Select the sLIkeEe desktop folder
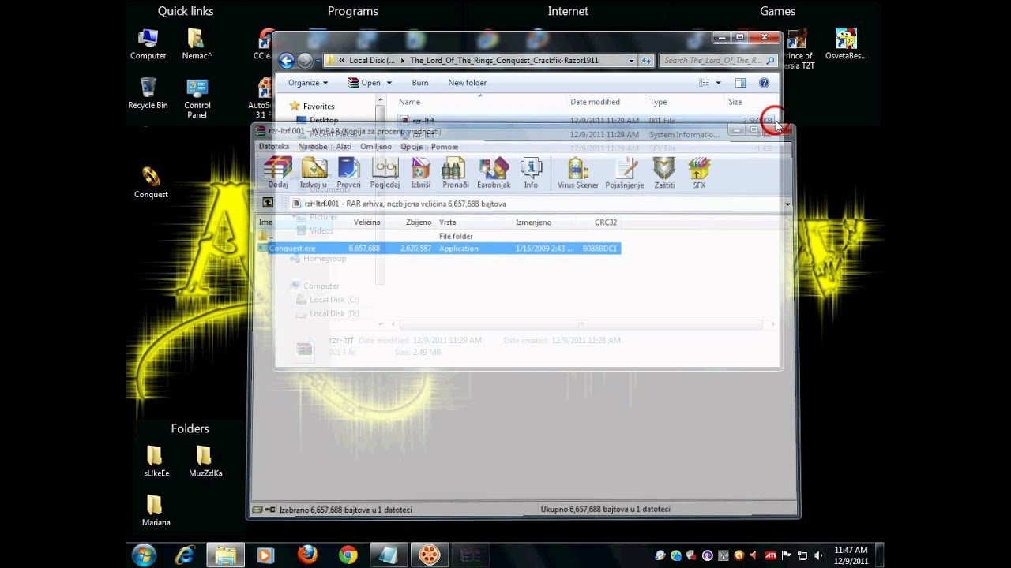1011x568 pixels. 156,462
